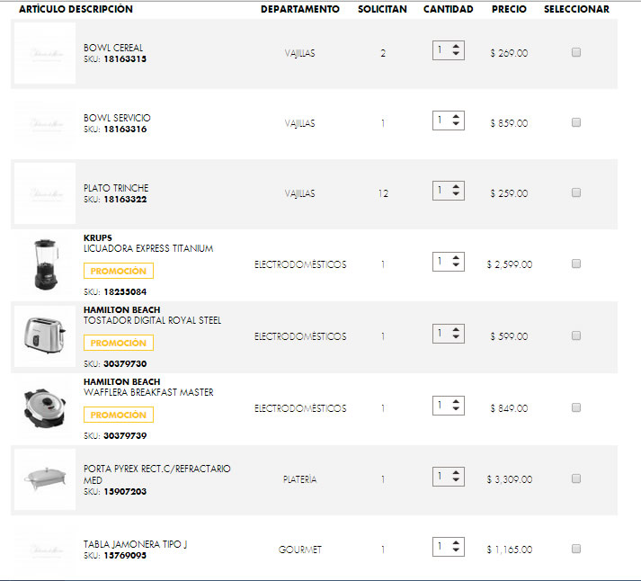Select the Plato Trinche checkbox
The image size is (641, 581).
pyautogui.click(x=576, y=192)
